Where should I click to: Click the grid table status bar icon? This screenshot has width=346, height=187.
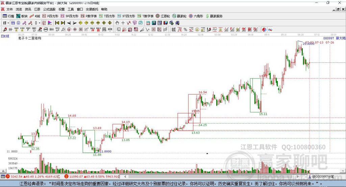(3, 177)
